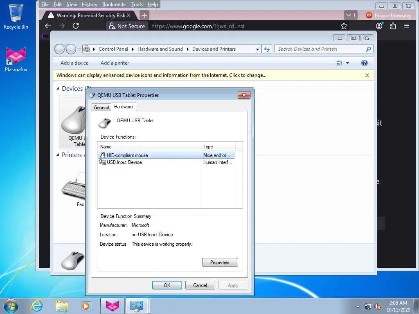Confirm the dialog with OK

coord(167,285)
